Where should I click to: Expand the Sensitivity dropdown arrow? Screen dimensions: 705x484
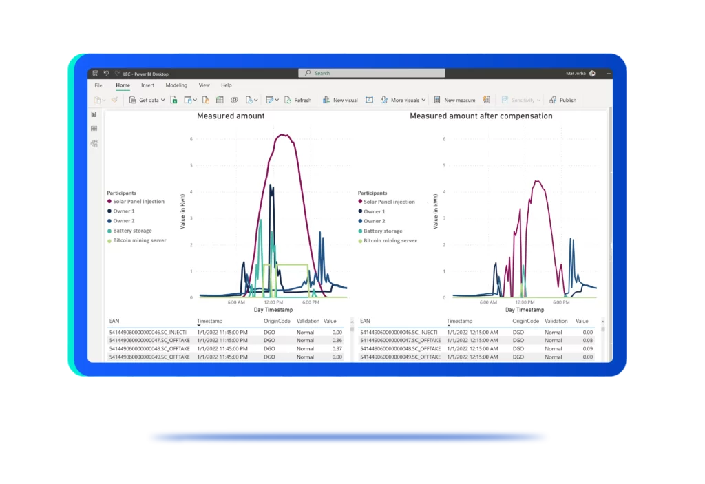pos(538,100)
